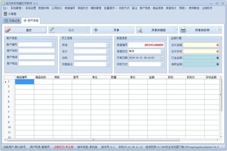Click the 订金金额 amount field

coord(201,58)
